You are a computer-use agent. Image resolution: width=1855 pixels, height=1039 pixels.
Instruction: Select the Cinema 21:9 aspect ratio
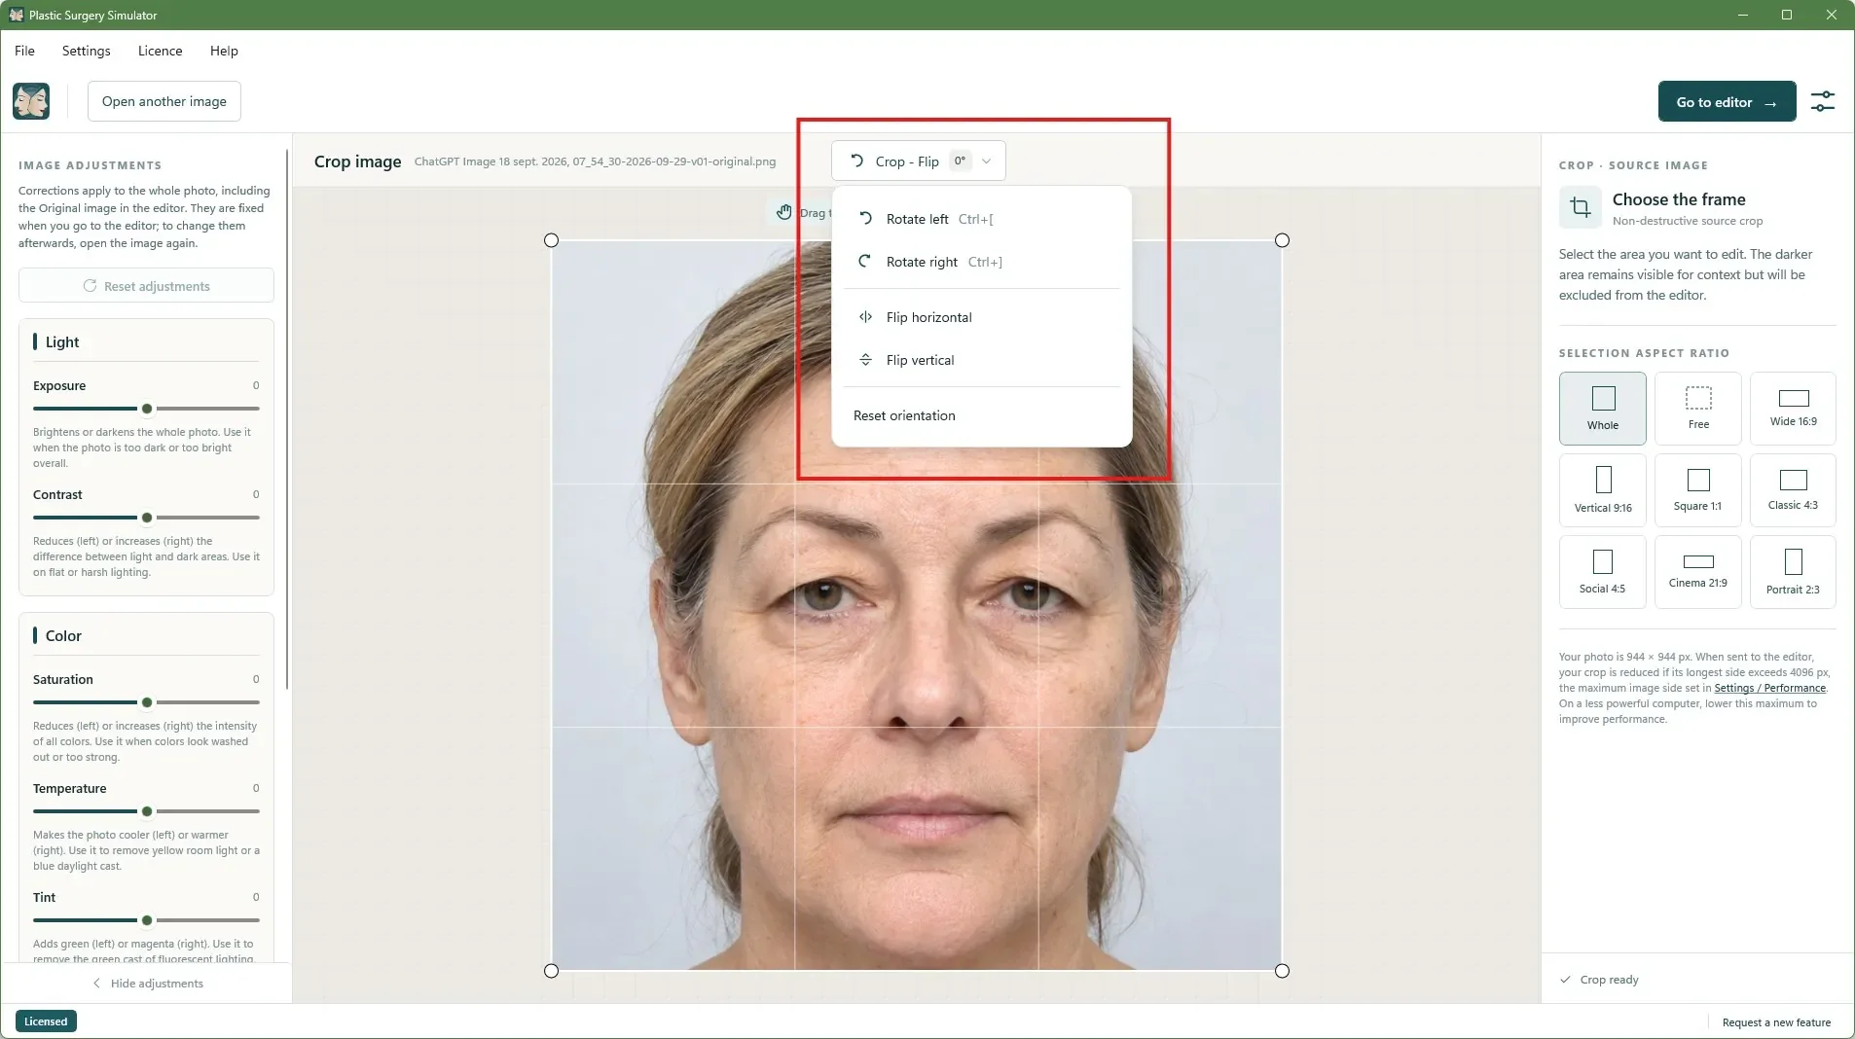point(1698,572)
